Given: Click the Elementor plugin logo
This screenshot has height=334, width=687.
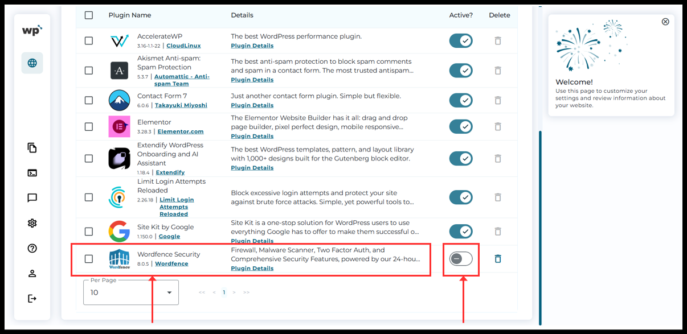Looking at the screenshot, I should tap(119, 126).
